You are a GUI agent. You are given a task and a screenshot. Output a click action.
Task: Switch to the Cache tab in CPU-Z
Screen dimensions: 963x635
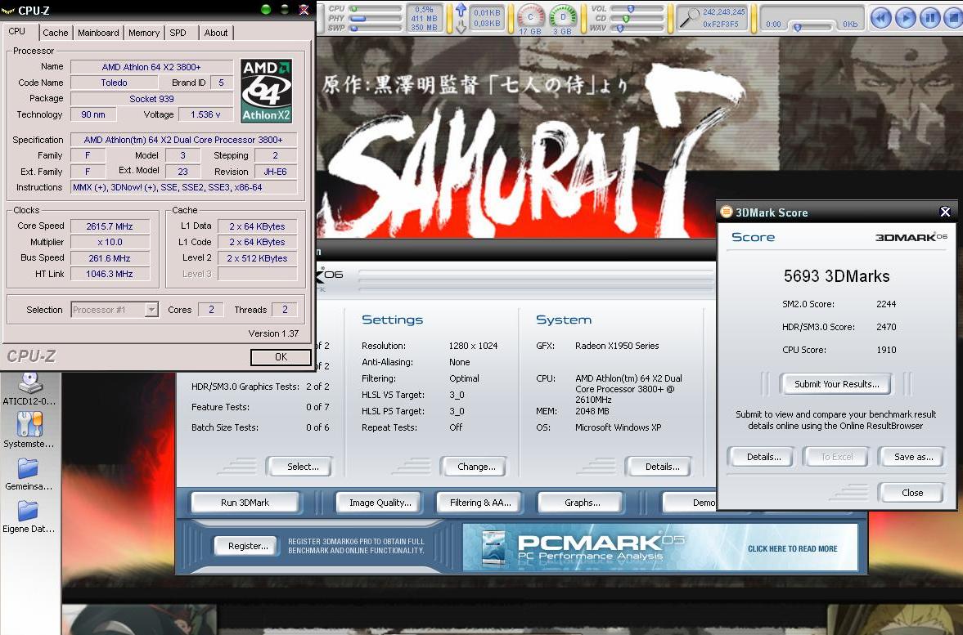click(x=56, y=33)
